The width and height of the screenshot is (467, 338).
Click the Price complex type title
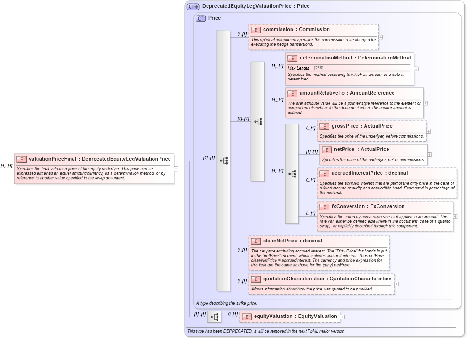point(214,18)
